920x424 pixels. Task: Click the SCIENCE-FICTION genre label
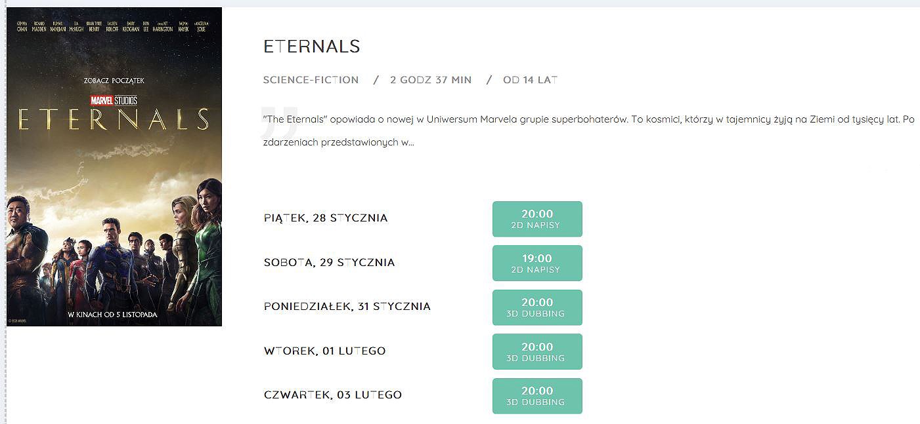(x=311, y=80)
